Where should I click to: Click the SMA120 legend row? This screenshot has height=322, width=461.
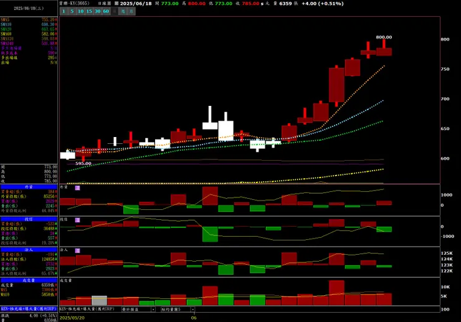click(x=29, y=39)
